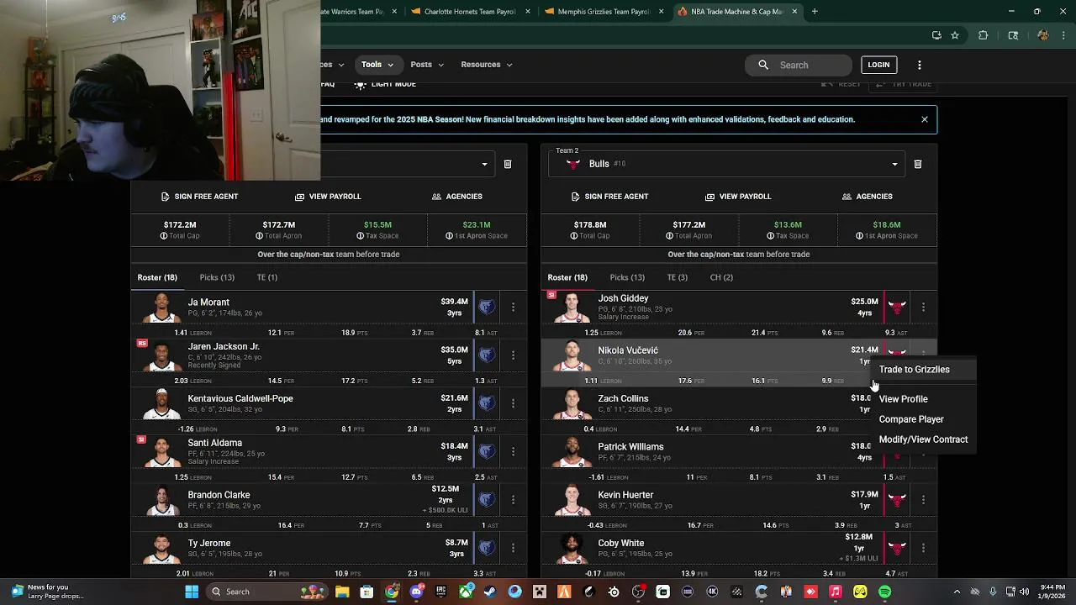Viewport: 1076px width, 605px height.
Task: Click View Payroll for the Bulls
Action: pyautogui.click(x=738, y=197)
